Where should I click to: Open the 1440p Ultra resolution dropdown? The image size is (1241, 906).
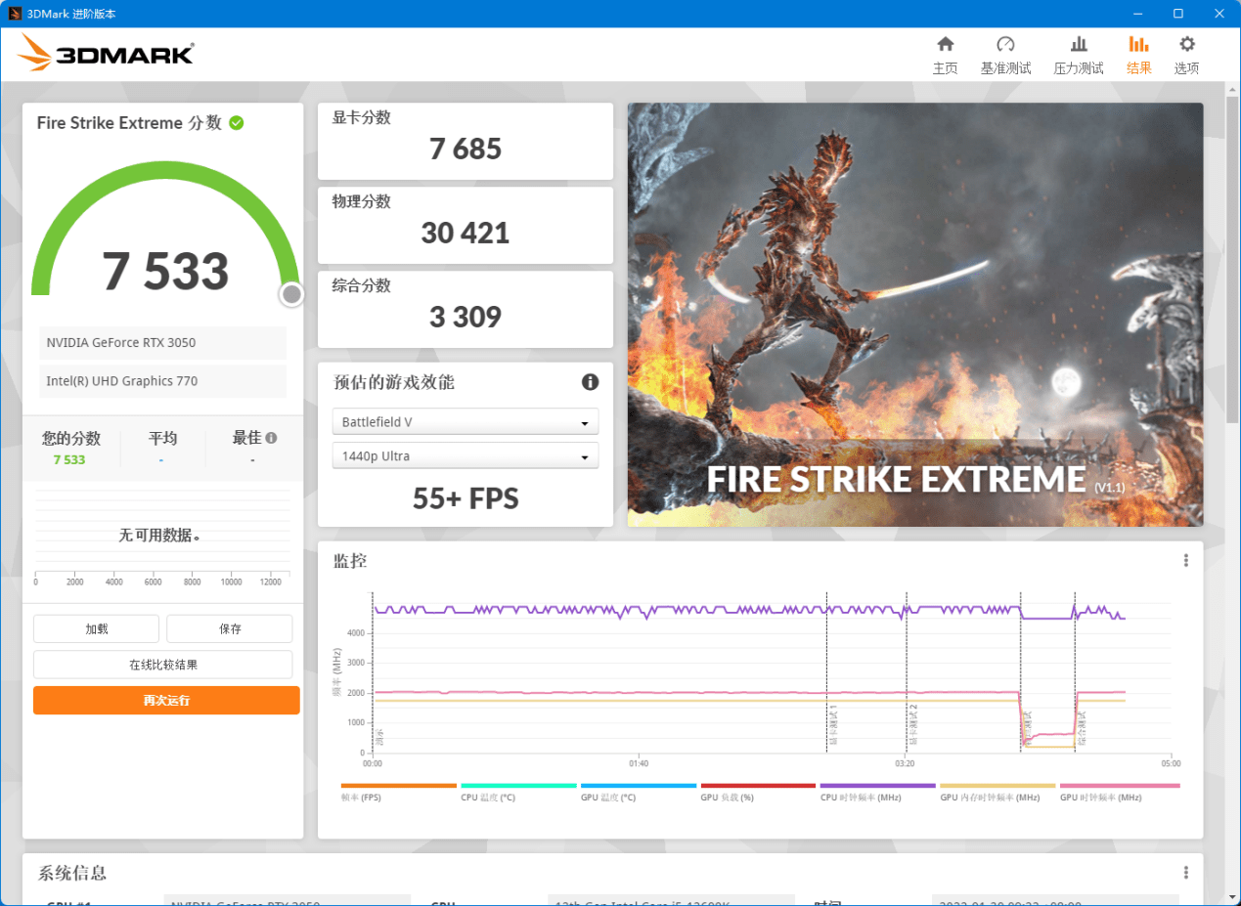click(x=465, y=455)
